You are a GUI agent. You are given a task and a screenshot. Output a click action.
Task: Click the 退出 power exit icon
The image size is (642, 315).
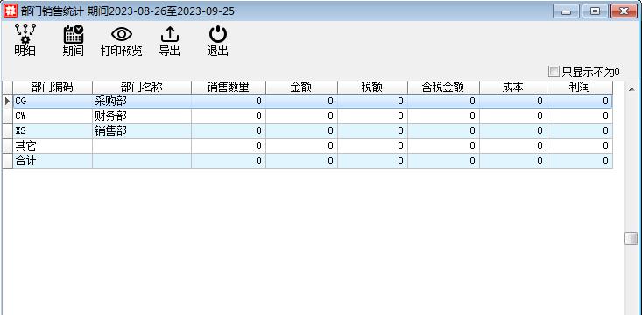(x=217, y=41)
